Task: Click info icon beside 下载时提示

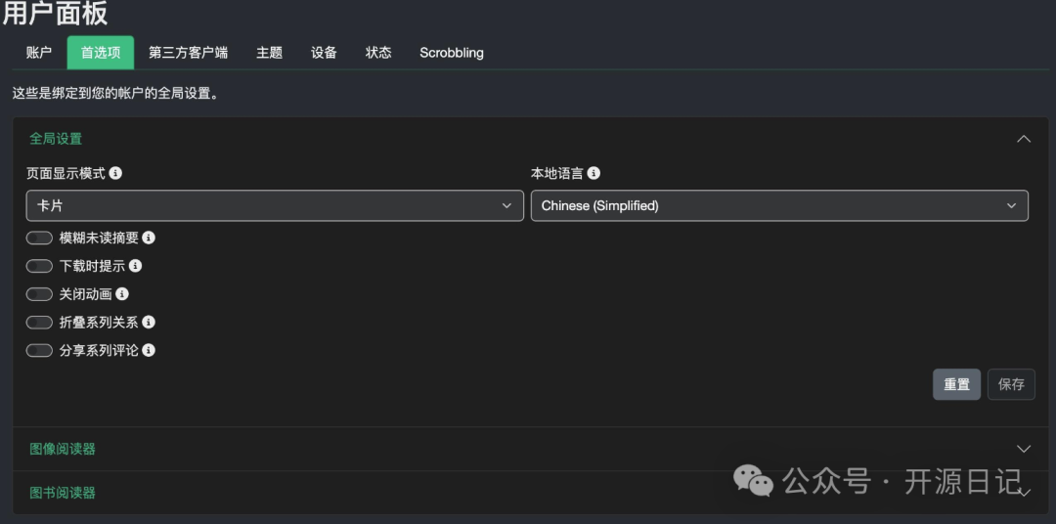Action: [135, 266]
